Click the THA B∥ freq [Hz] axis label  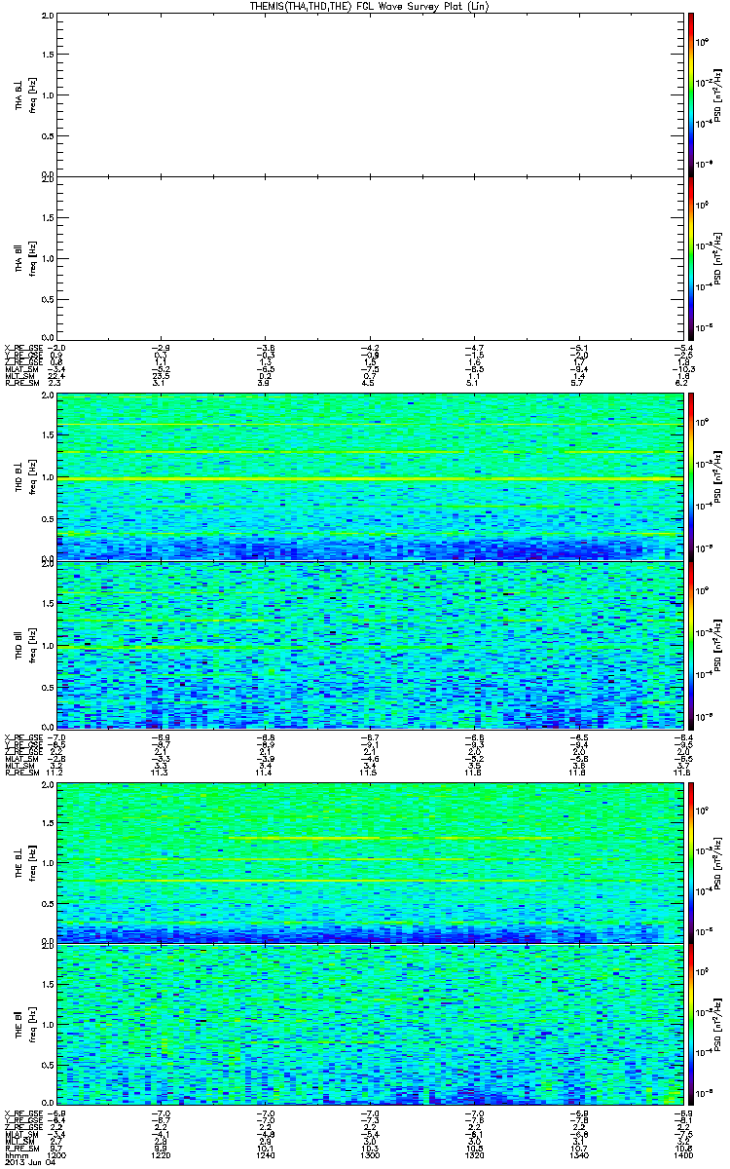pos(32,257)
